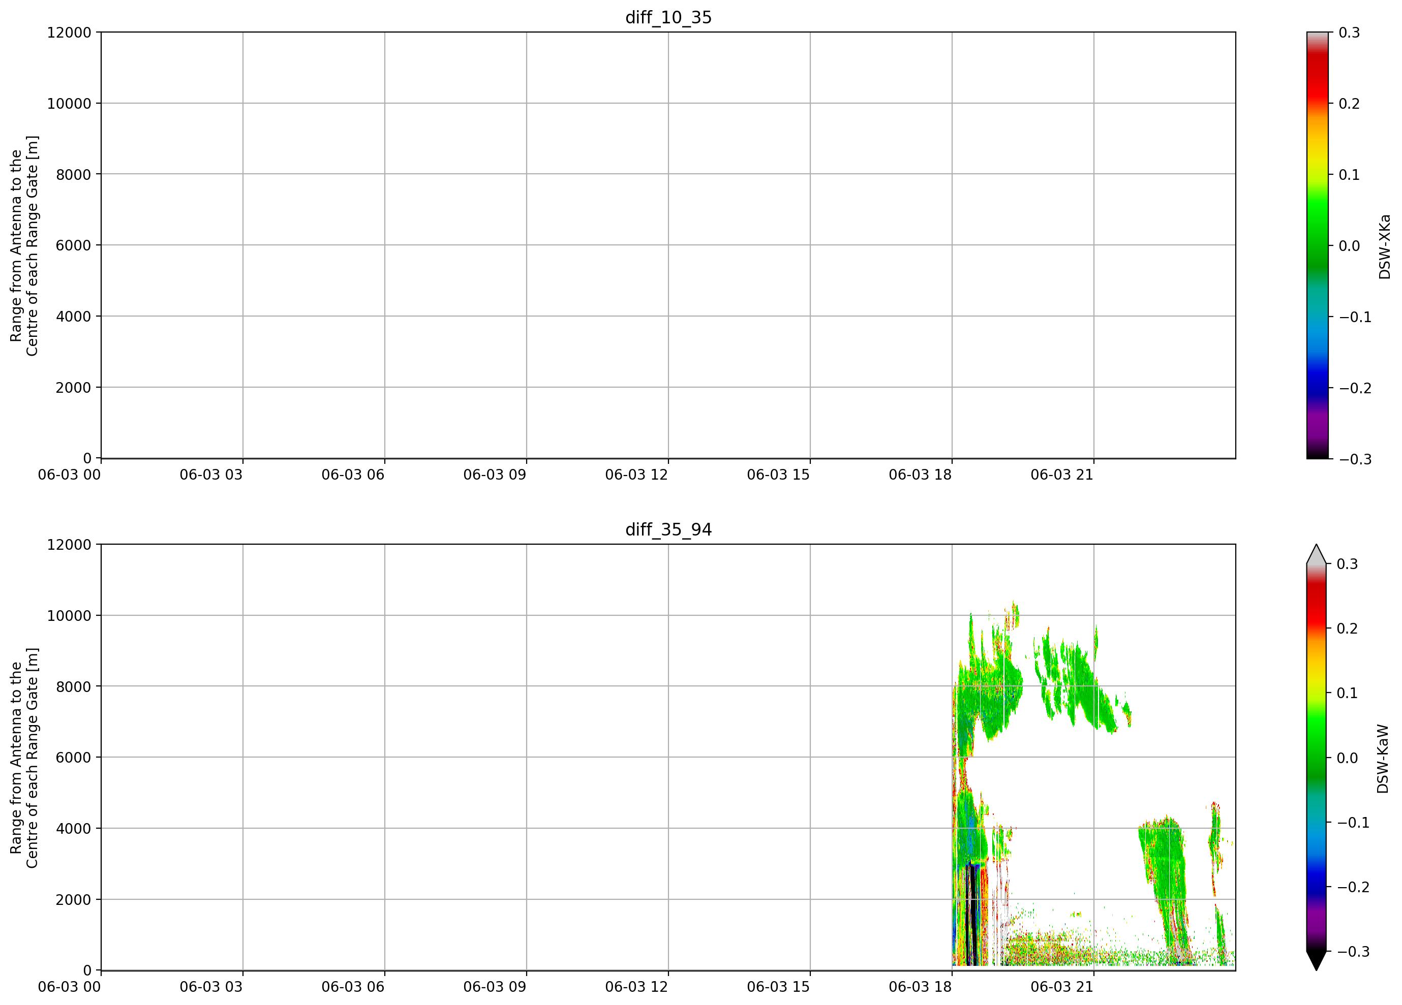Click the 0.0 tick on the DSW-XKa colorbar
Screen dimensions: 1402x1005
[x=1349, y=246]
